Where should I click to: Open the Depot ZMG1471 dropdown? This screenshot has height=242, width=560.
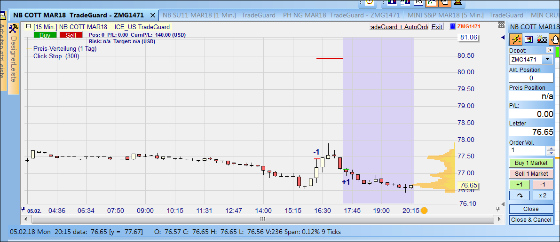coord(547,60)
